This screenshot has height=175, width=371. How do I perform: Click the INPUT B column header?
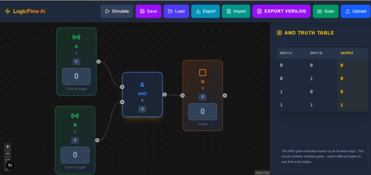pyautogui.click(x=316, y=53)
